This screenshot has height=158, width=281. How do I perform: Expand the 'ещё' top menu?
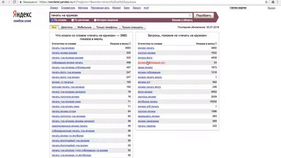click(x=146, y=8)
